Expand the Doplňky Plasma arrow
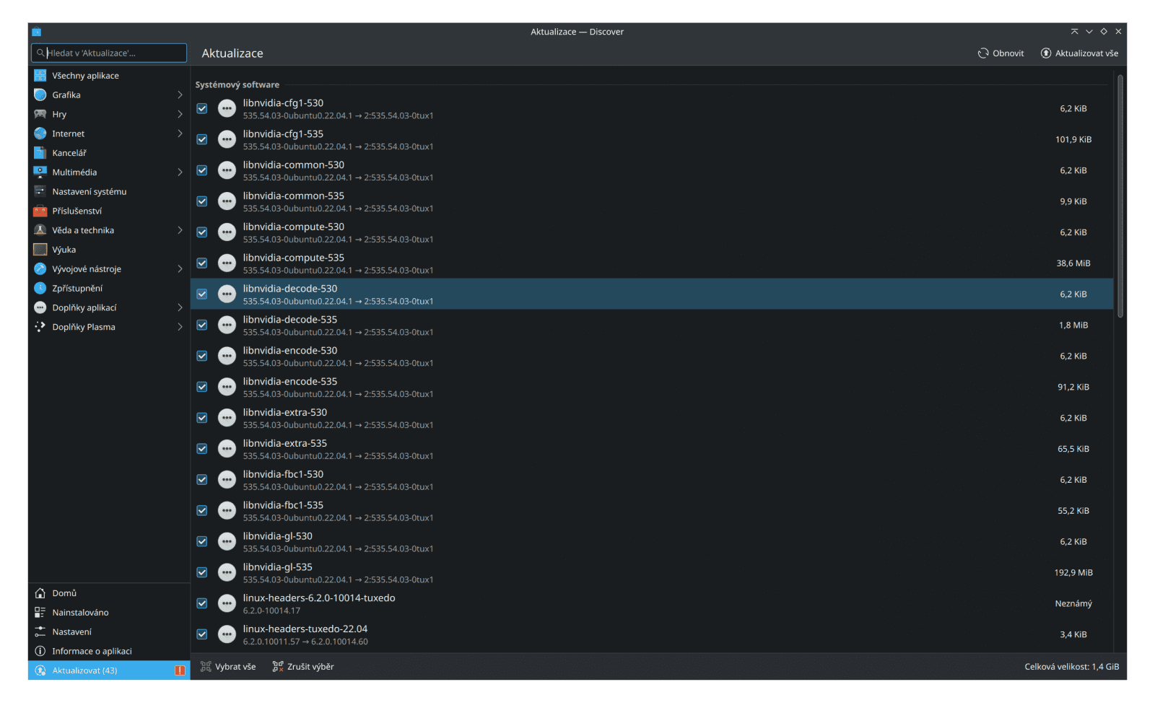The height and width of the screenshot is (713, 1155). pos(180,327)
